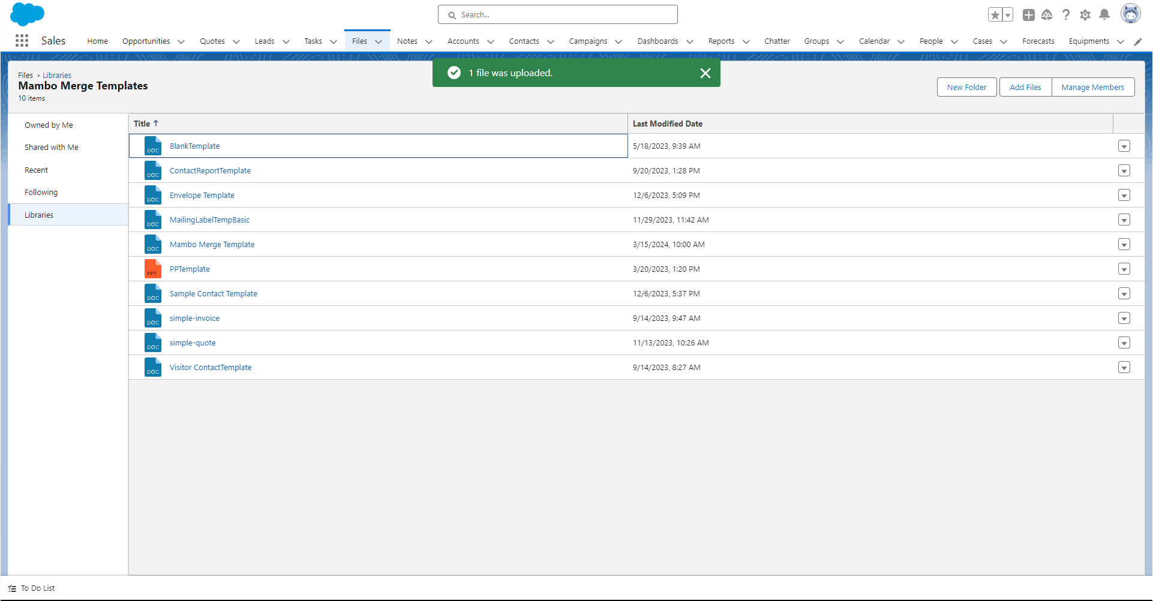1153x601 pixels.
Task: Click the pencil icon to edit navigation
Action: [1137, 41]
